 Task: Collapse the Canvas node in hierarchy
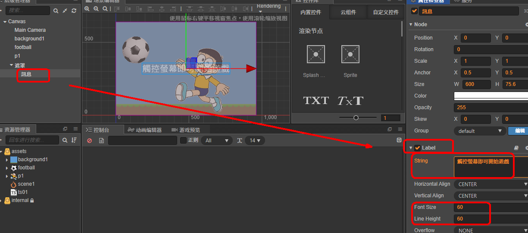click(5, 21)
